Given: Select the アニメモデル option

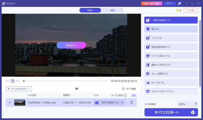Looking at the screenshot, I should pos(171,38).
